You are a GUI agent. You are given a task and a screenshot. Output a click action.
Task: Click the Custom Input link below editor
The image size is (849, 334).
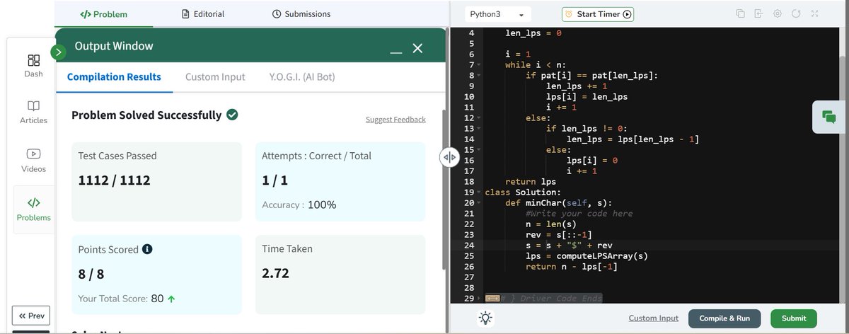click(653, 318)
